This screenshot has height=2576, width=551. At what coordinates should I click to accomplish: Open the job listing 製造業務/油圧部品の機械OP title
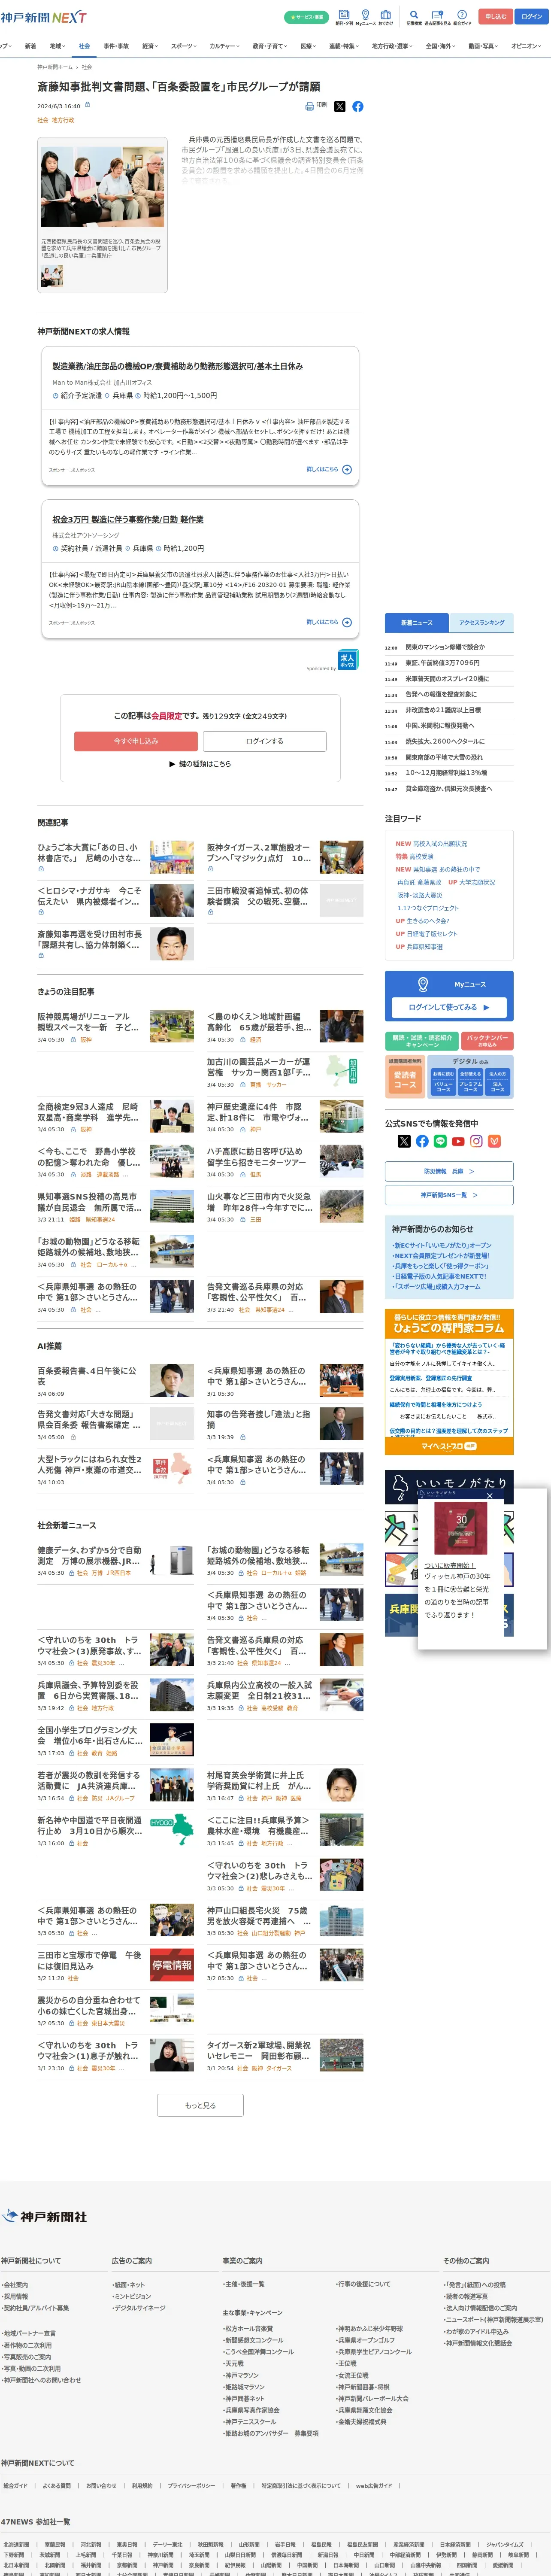(x=178, y=366)
